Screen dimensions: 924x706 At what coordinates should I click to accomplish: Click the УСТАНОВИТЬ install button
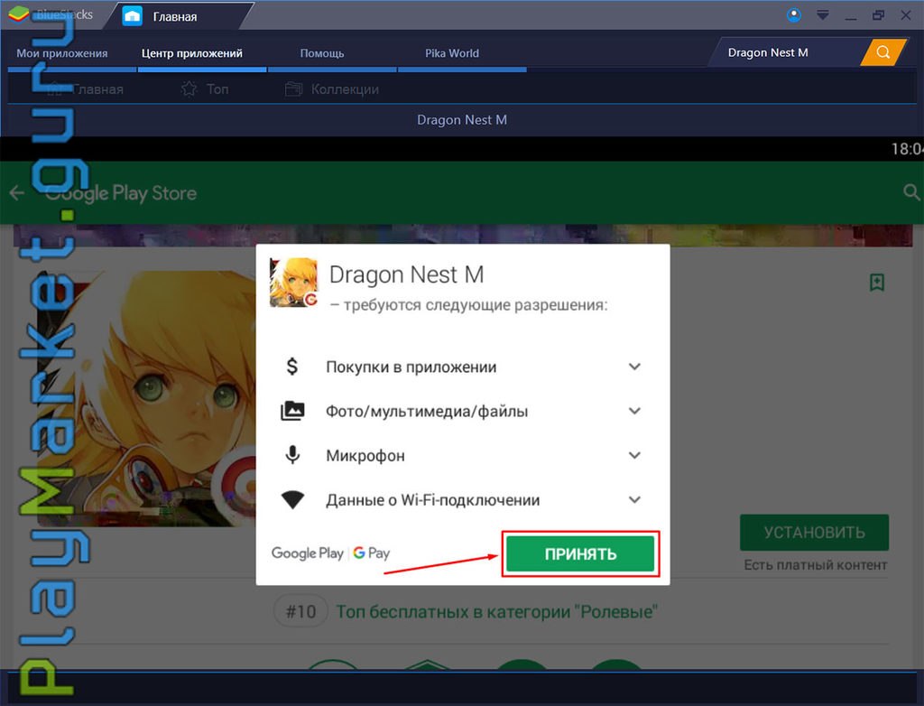coord(815,533)
